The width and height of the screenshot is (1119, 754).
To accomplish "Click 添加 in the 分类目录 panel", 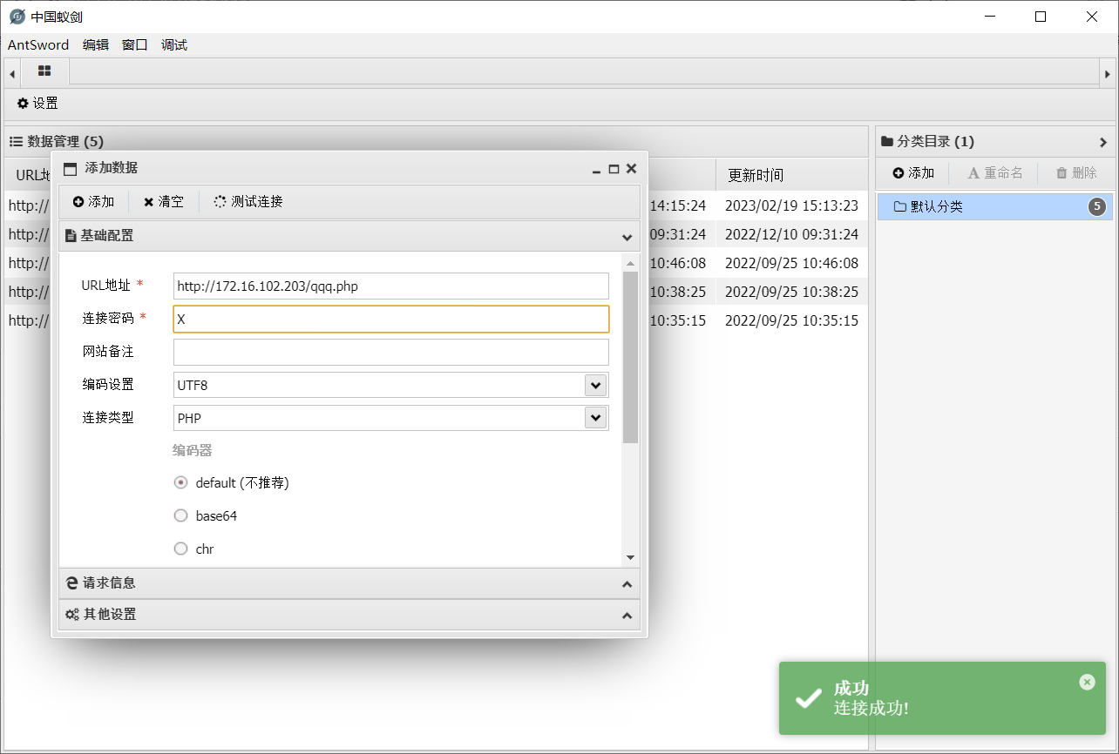I will point(913,173).
